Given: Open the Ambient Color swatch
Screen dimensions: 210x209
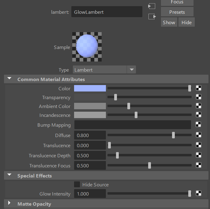Looking at the screenshot, I should click(x=90, y=106).
